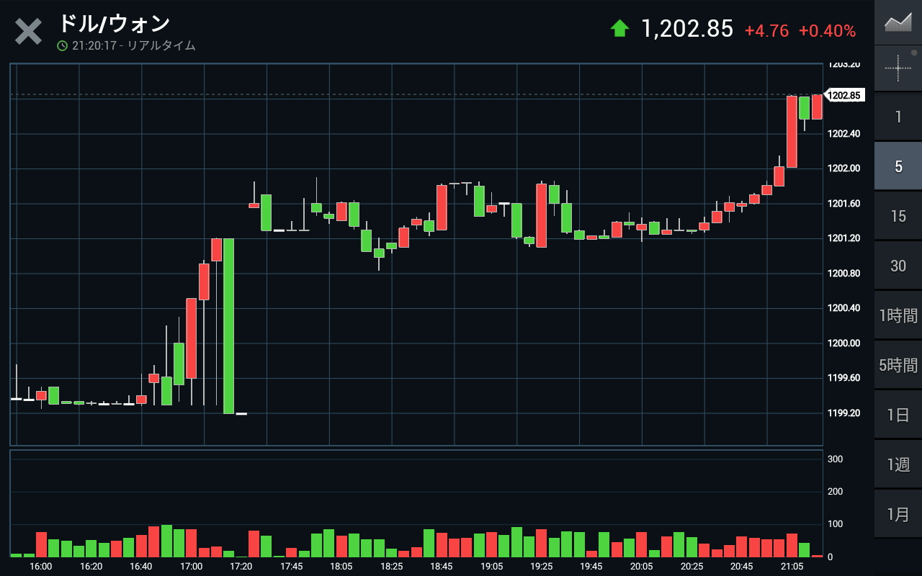
Task: Select the 1 minute timeframe
Action: (898, 117)
